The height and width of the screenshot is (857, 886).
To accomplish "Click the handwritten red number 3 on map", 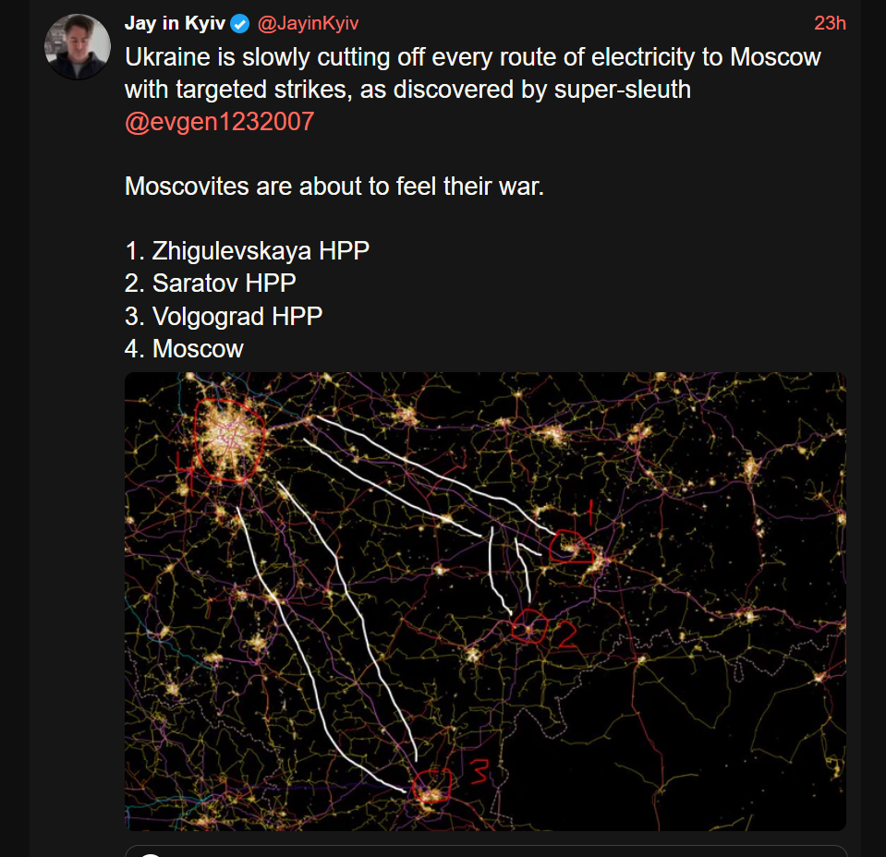I will (x=479, y=771).
